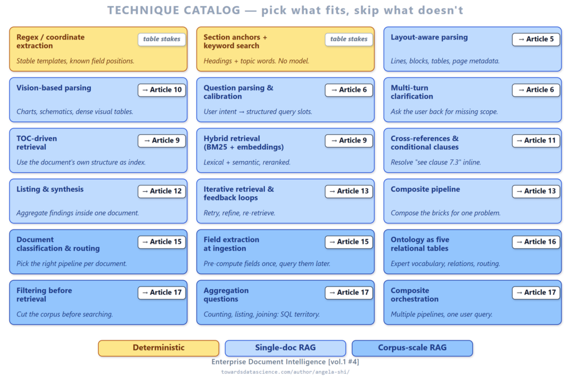Open Article 9 badge on TOC-driven retrieval
This screenshot has width=571, height=380.
coord(162,140)
